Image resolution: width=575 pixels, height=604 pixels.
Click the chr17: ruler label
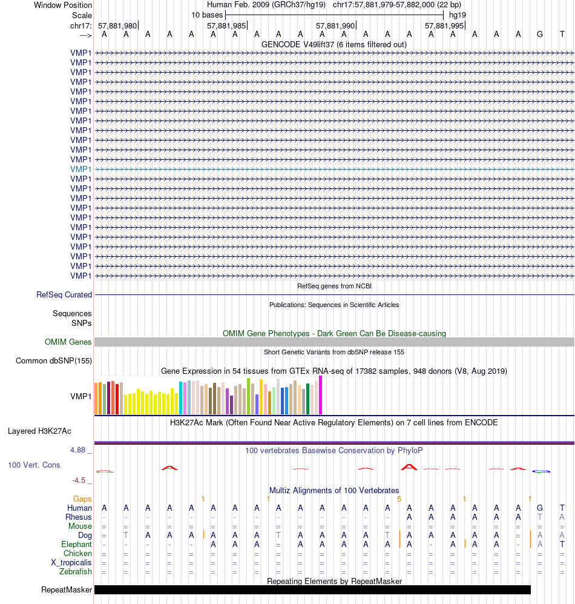point(81,26)
